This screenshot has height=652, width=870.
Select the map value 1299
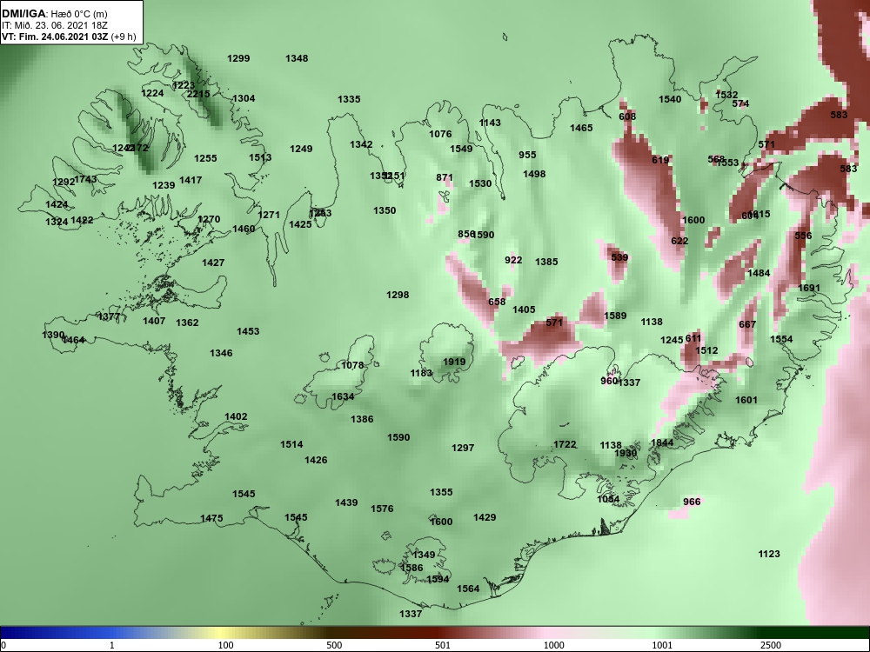pos(238,58)
